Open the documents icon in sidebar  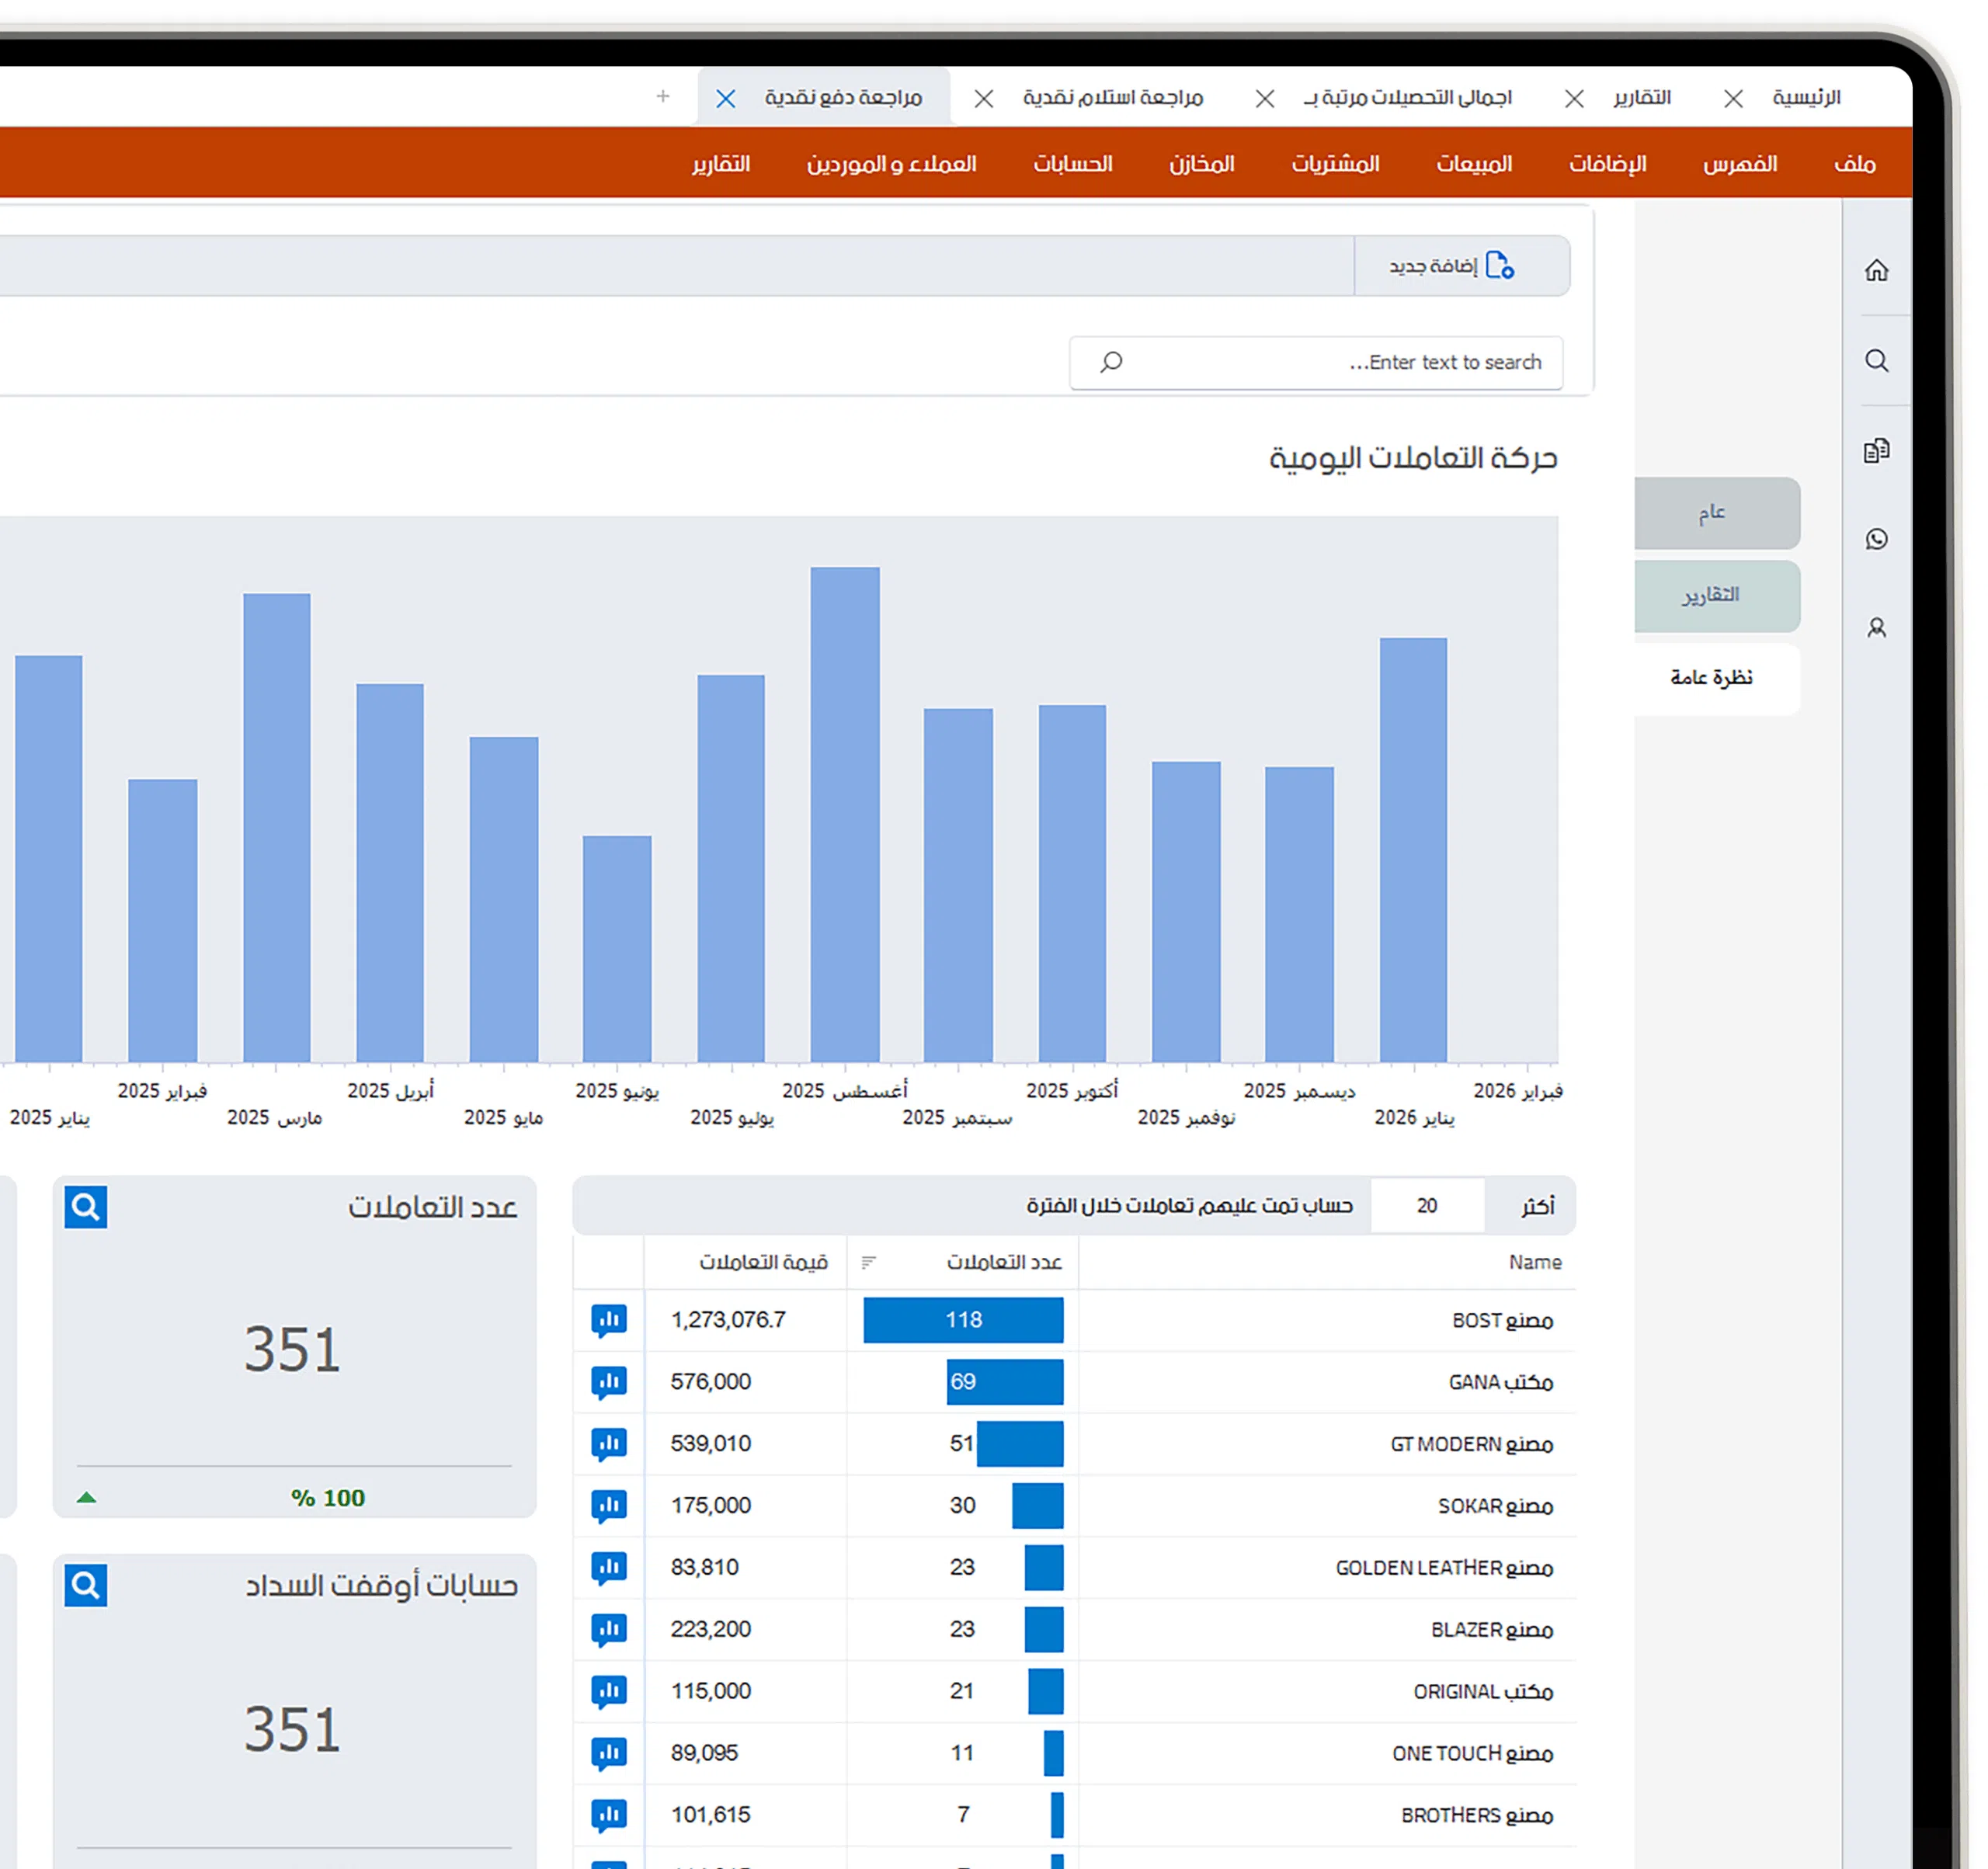(x=1876, y=450)
